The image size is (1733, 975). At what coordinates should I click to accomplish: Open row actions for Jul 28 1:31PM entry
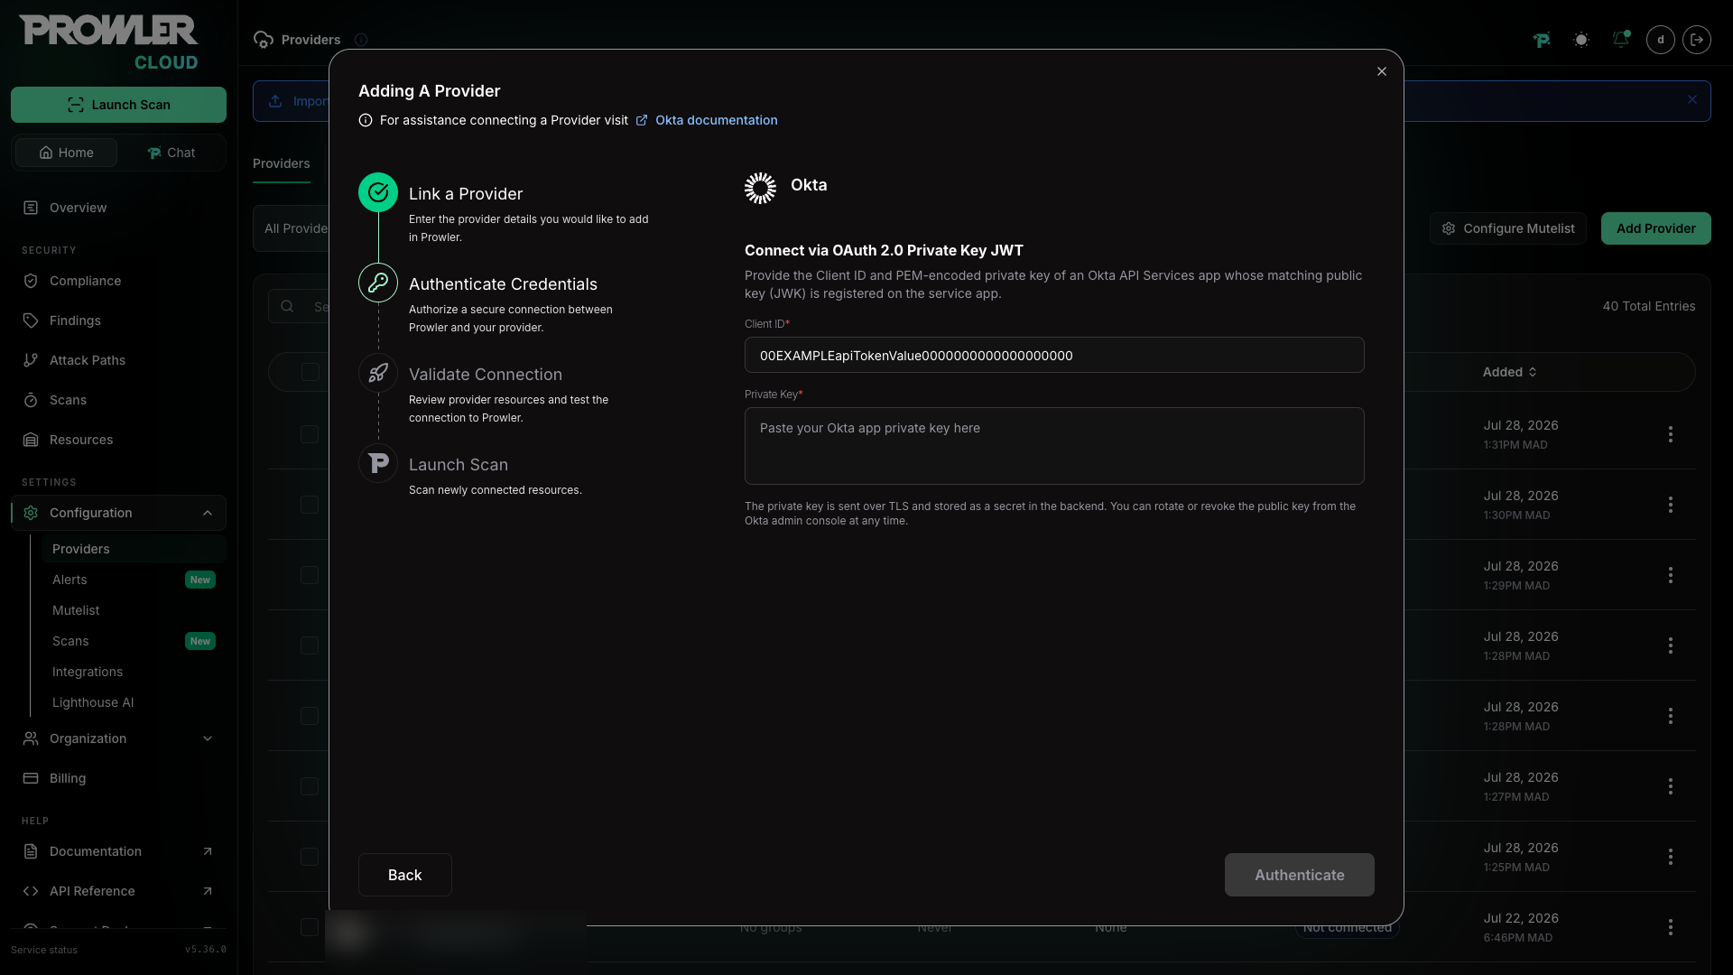[1671, 434]
